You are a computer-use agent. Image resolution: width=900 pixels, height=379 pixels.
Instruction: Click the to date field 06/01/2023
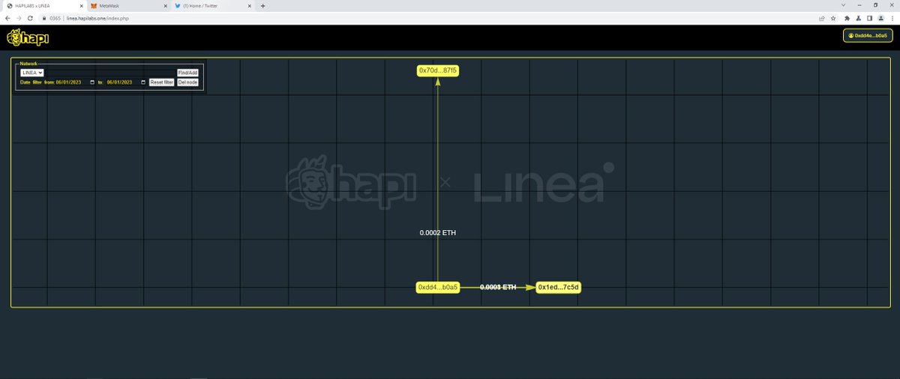[127, 82]
